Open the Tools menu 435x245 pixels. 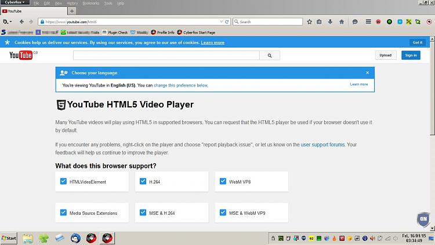(108, 3)
